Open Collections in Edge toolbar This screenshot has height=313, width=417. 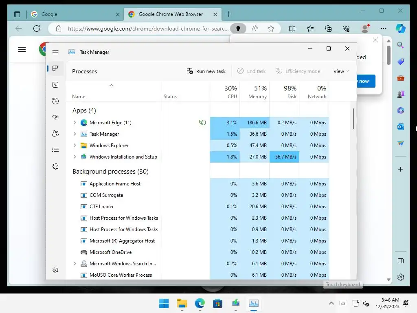328,29
